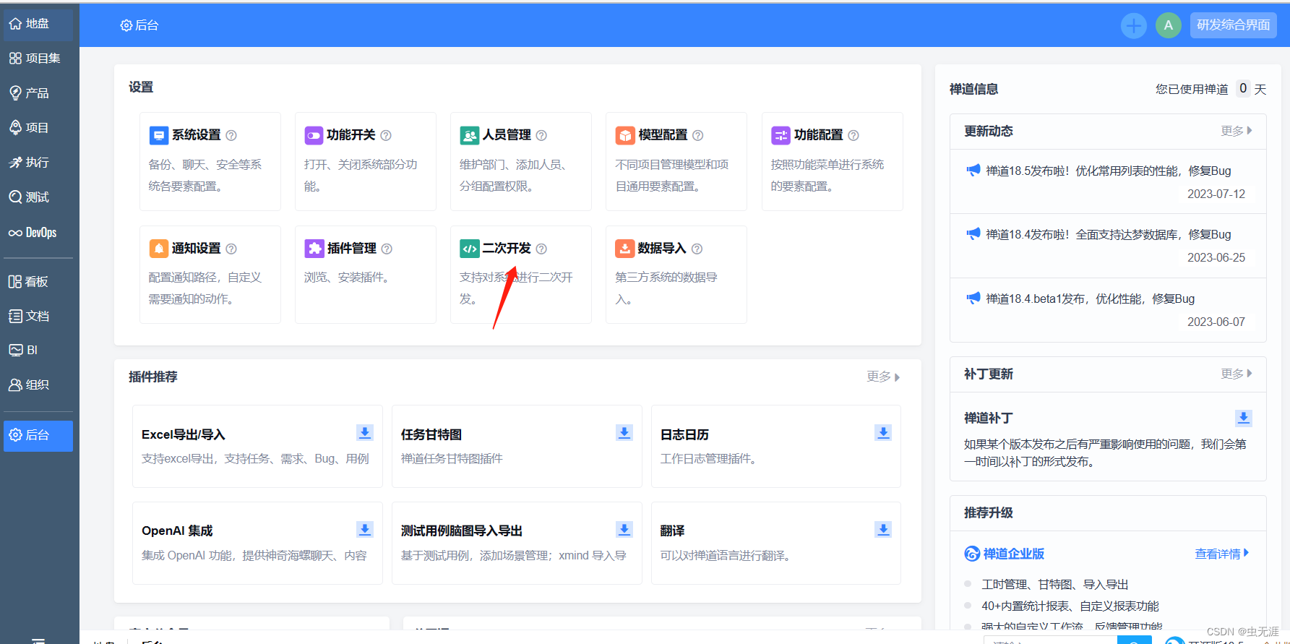
Task: Click the 研发综合界面 button
Action: [1233, 25]
